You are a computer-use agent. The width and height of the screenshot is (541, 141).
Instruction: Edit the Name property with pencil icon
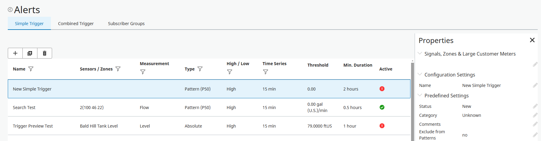coord(535,85)
